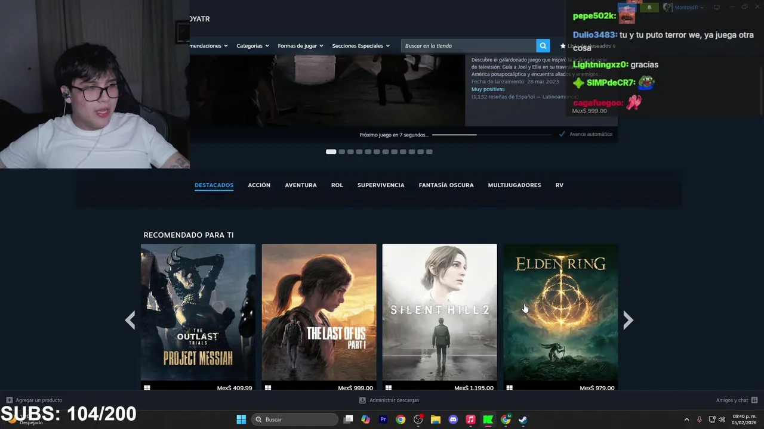
Task: Open the green Kick app in the taskbar
Action: 488,419
